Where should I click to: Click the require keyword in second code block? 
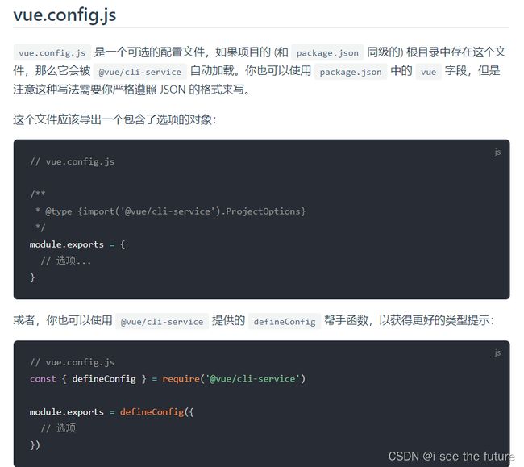(181, 379)
